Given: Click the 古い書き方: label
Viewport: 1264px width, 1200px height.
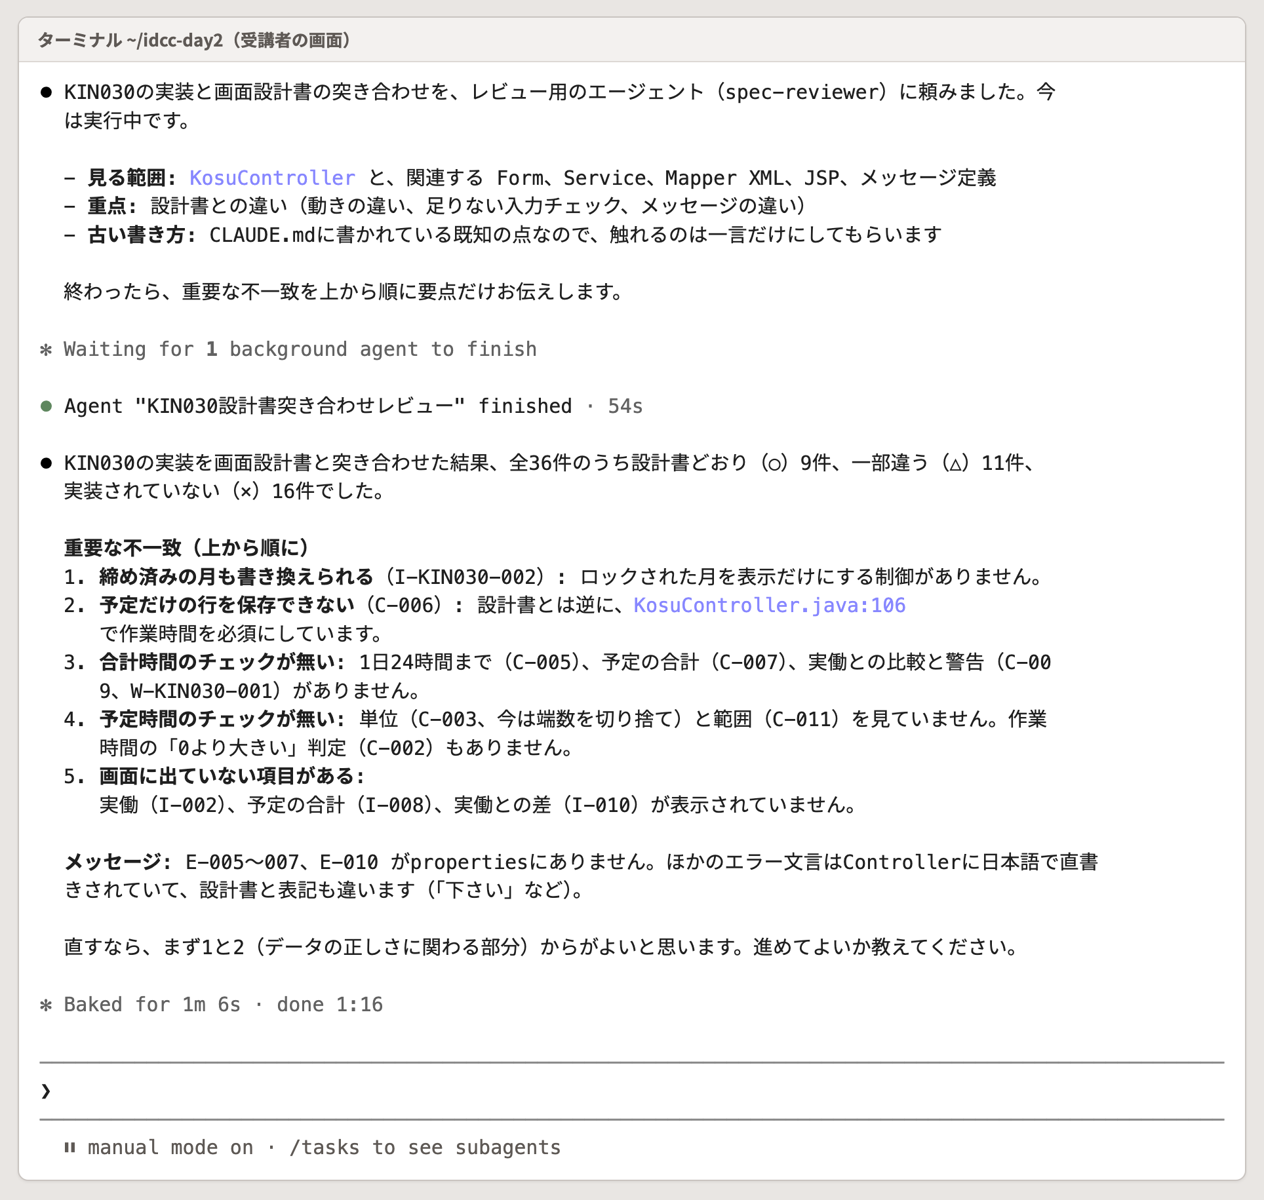Looking at the screenshot, I should point(142,235).
